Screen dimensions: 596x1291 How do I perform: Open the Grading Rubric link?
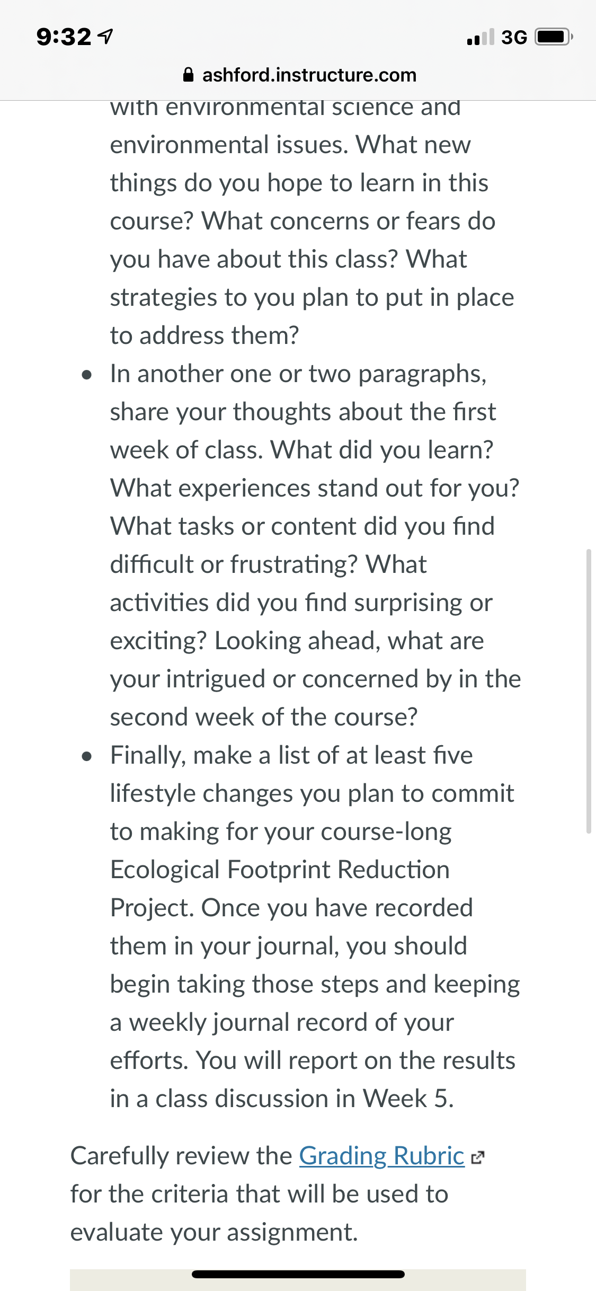381,1156
